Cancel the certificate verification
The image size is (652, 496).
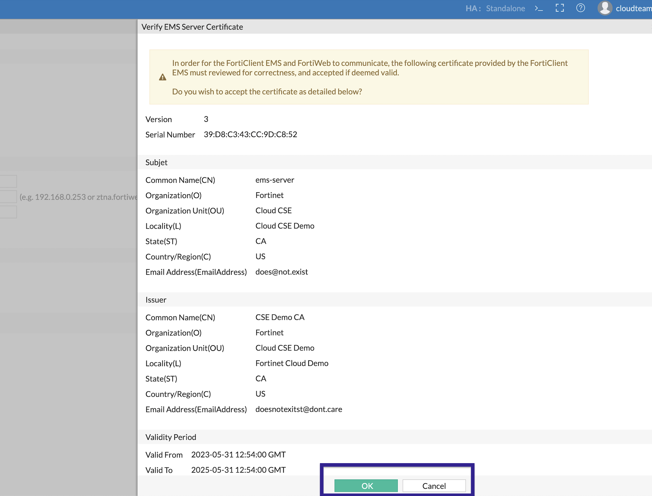click(x=434, y=486)
